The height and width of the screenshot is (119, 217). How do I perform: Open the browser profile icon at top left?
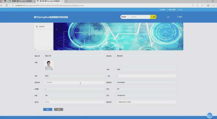coord(1,1)
